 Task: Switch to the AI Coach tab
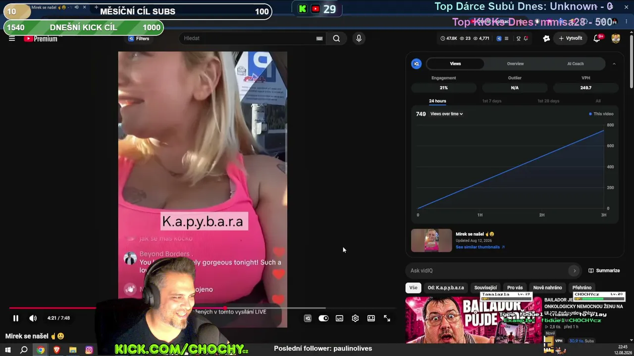(x=576, y=64)
